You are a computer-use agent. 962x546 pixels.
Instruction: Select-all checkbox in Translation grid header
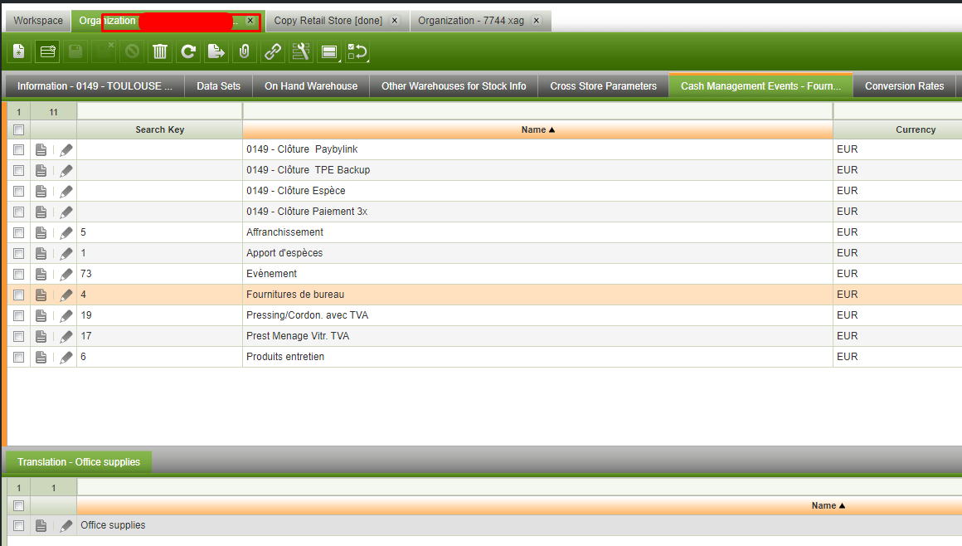[x=18, y=505]
